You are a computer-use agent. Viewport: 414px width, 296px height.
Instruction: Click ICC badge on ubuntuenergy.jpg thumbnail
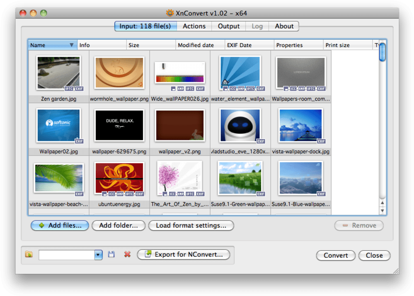click(x=111, y=194)
